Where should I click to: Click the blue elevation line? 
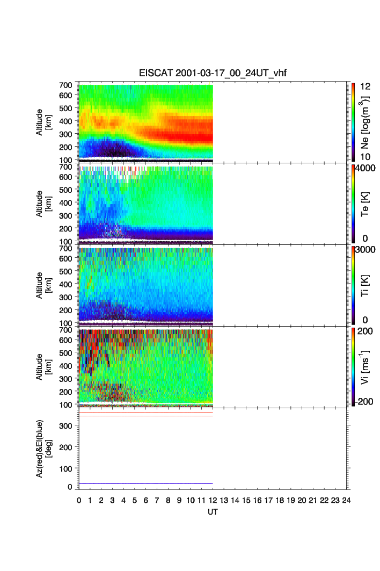click(146, 483)
